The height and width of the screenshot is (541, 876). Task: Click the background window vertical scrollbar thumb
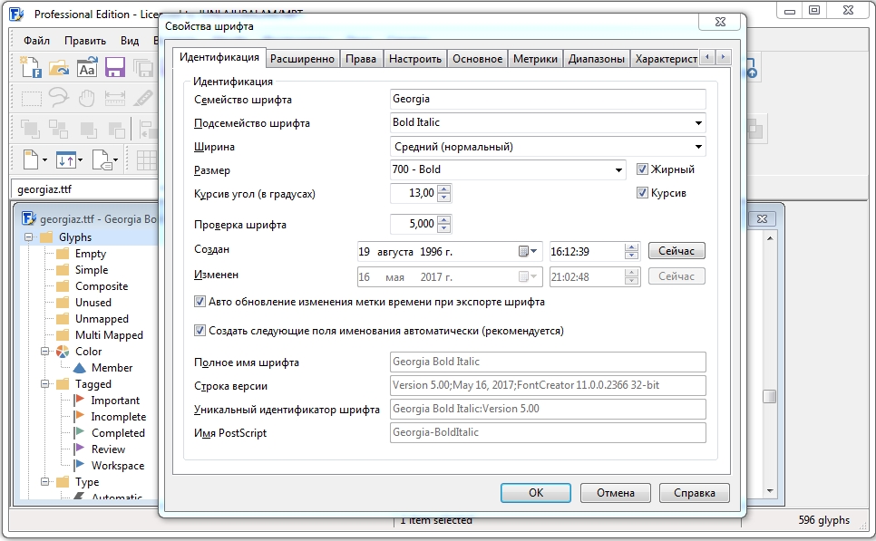(x=769, y=396)
